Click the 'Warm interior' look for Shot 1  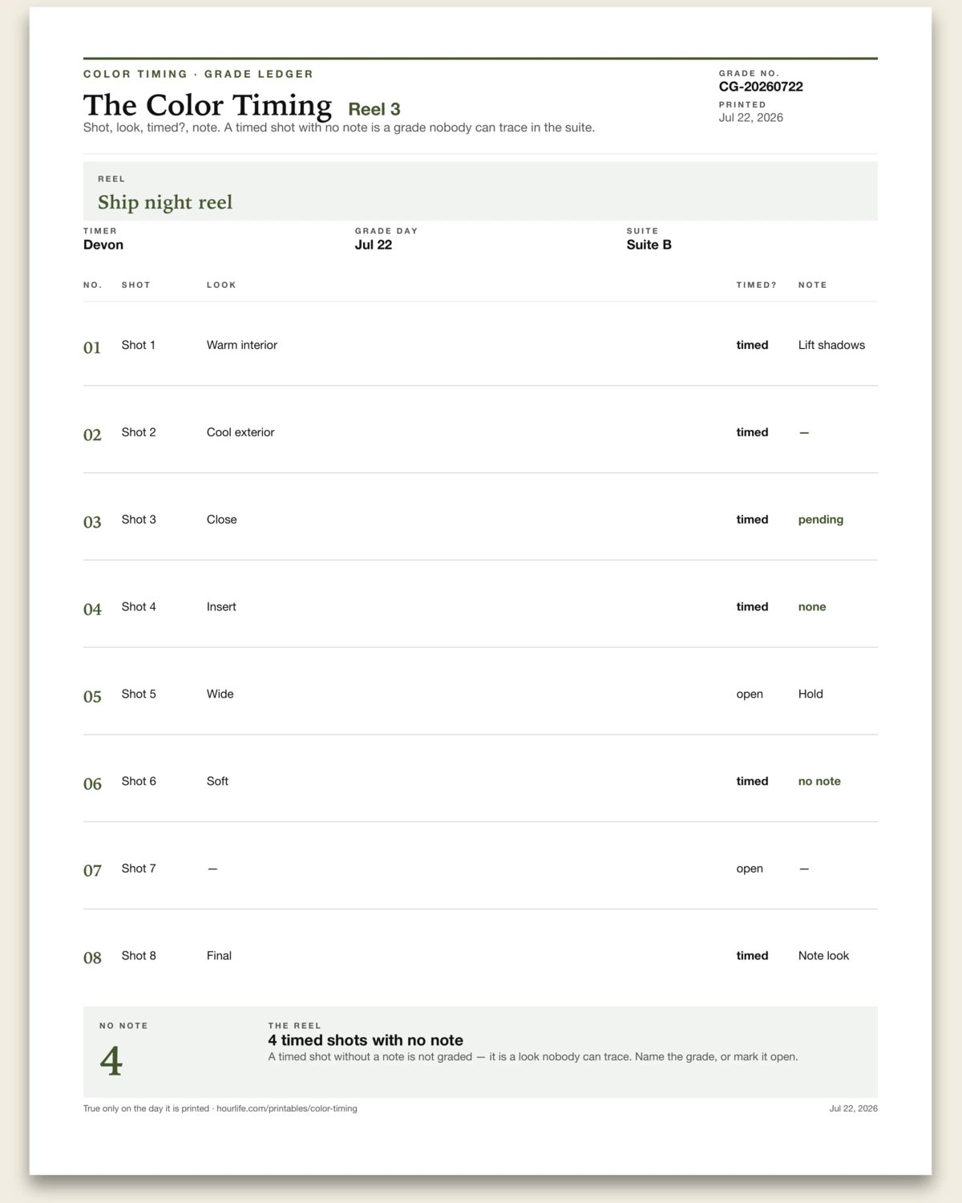242,345
